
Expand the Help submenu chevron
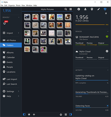click(x=19, y=96)
